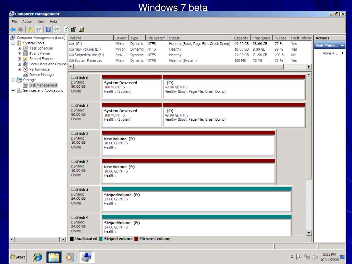The height and width of the screenshot is (264, 352).
Task: Sort by the Layout column header
Action: tap(121, 38)
